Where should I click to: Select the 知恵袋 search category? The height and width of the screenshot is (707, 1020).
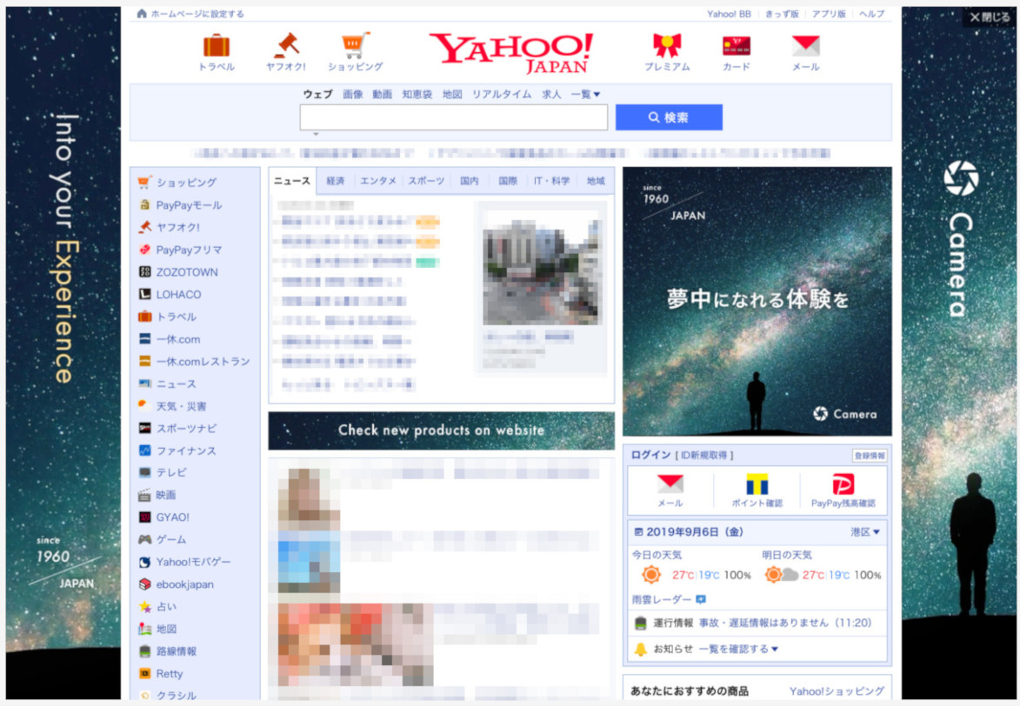pos(417,94)
